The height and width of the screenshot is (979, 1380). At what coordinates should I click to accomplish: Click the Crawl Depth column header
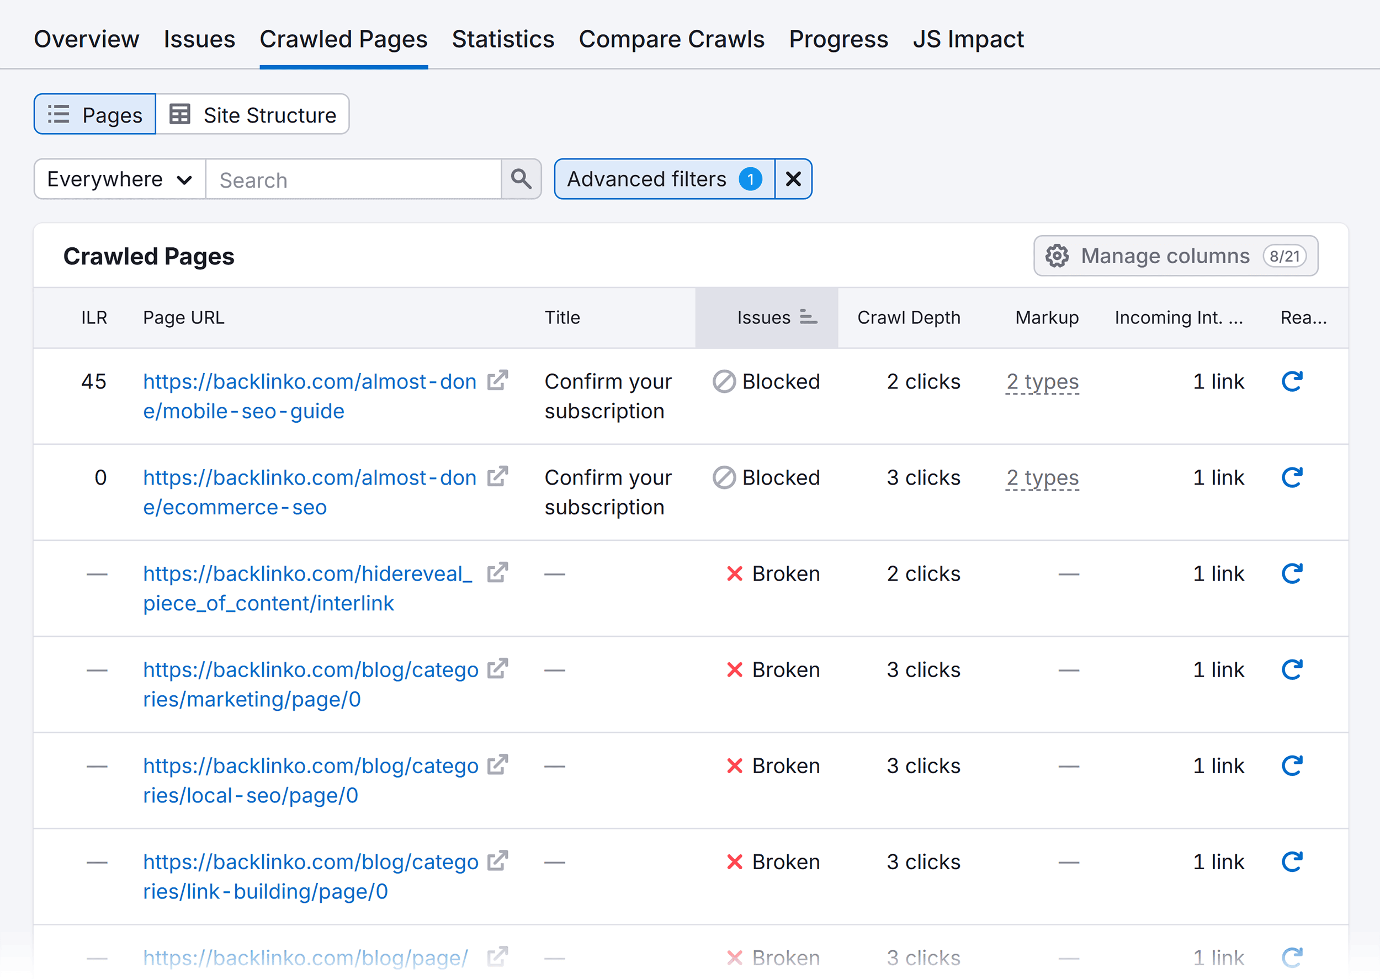[909, 318]
